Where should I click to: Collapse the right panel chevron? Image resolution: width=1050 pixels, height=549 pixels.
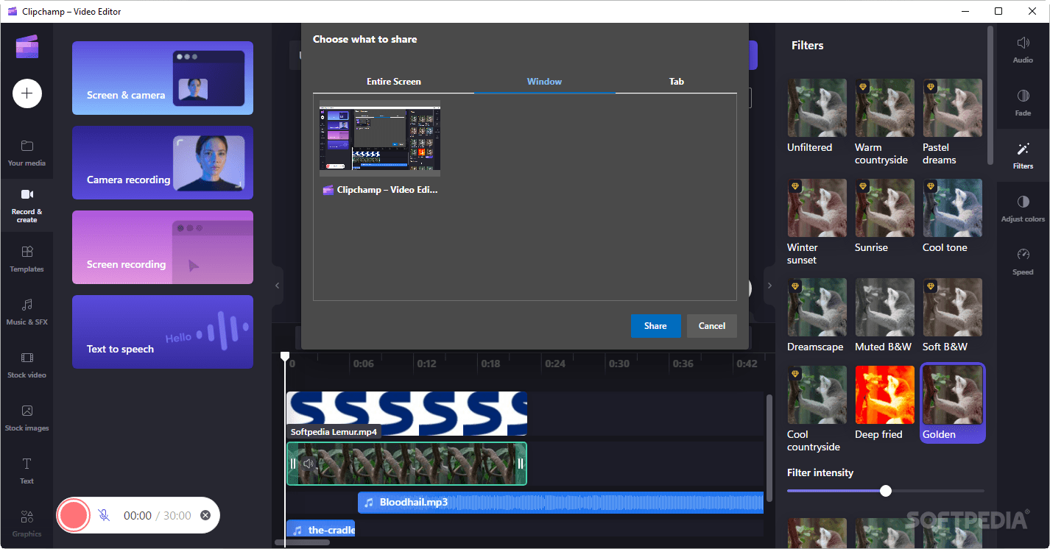click(x=769, y=286)
